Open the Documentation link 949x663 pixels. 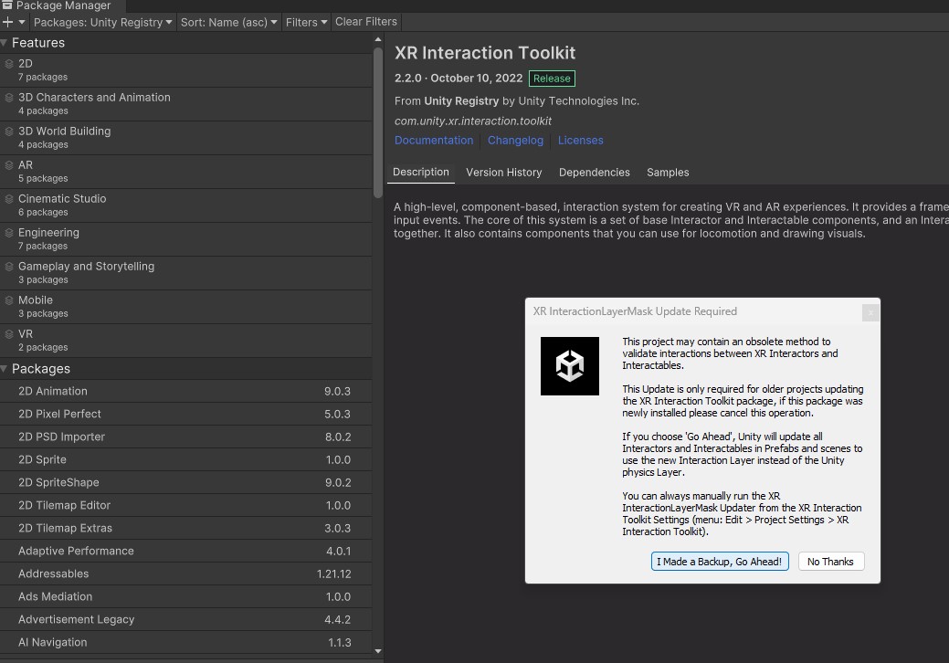pos(434,140)
